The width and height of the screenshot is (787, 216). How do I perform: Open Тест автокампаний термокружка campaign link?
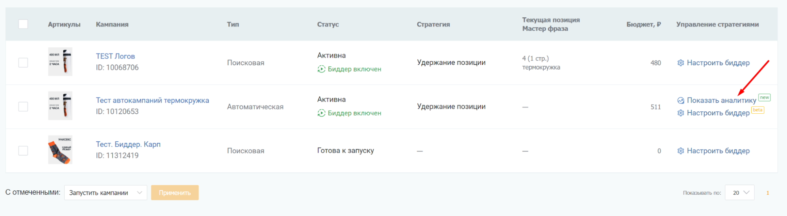tap(152, 100)
